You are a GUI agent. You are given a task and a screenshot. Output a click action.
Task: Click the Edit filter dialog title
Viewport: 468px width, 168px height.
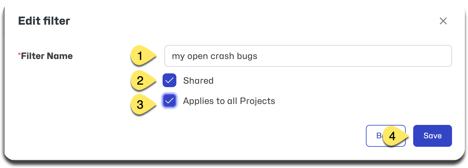point(44,21)
